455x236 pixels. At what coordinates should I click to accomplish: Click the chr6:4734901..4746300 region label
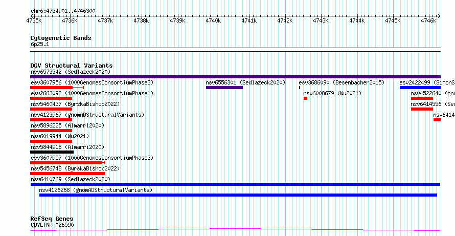(x=63, y=11)
